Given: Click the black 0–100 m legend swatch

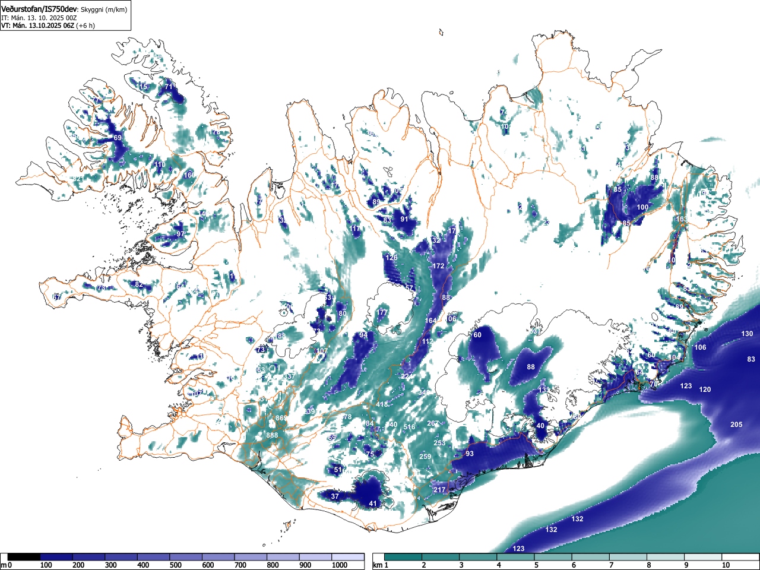Looking at the screenshot, I should (x=24, y=557).
